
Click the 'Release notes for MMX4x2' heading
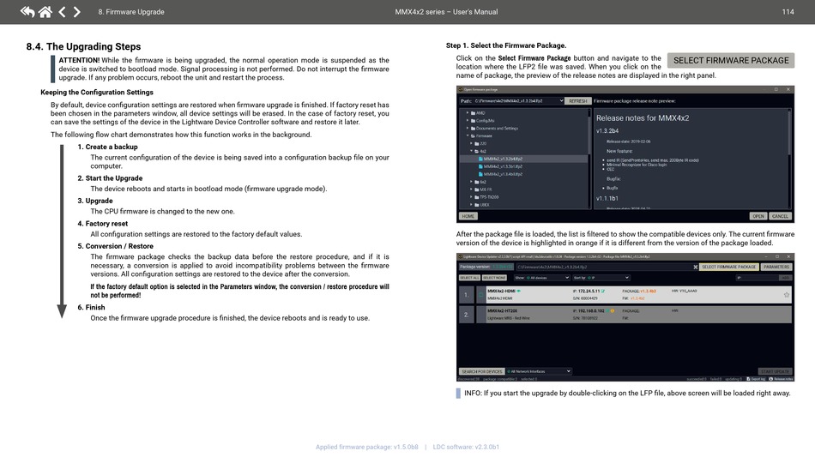click(643, 117)
